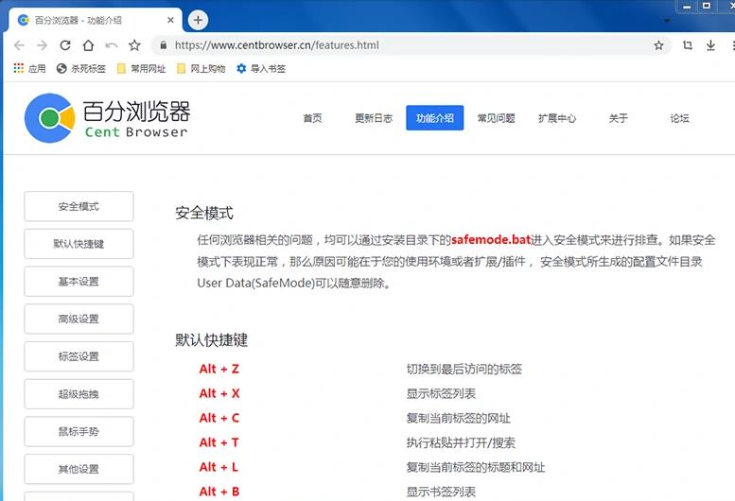Click the 显示书签列表 description
This screenshot has height=501, width=735.
coord(441,492)
